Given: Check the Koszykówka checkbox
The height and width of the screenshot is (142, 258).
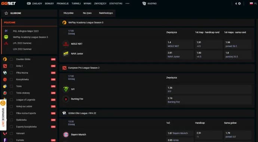Looking at the screenshot, I should click(x=11, y=79).
